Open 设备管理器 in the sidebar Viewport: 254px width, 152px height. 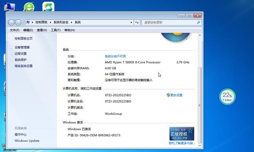point(22,47)
